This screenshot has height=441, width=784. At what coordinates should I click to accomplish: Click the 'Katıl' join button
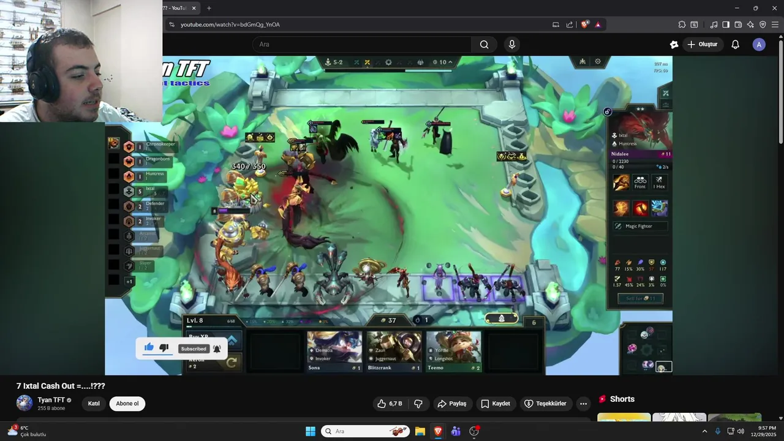[x=94, y=404]
